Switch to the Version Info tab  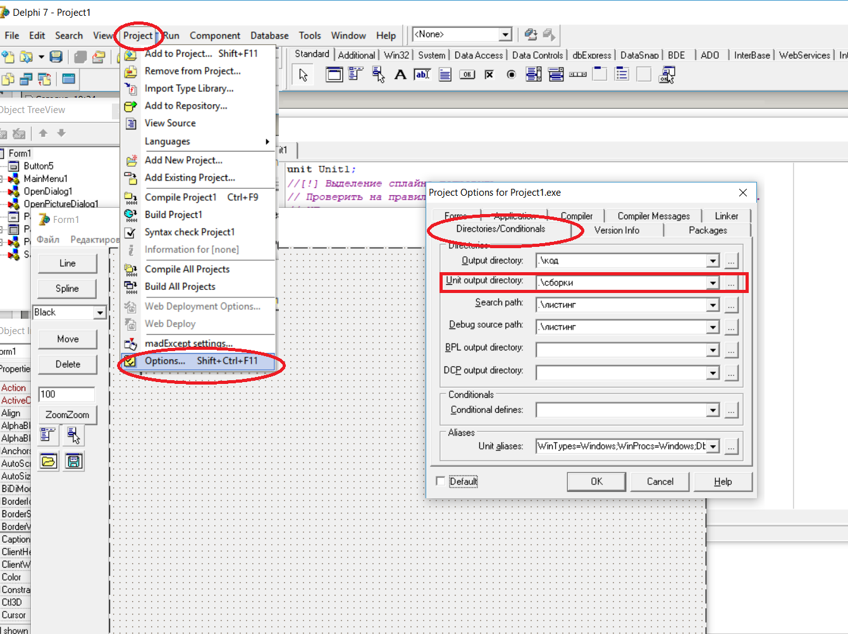point(617,230)
